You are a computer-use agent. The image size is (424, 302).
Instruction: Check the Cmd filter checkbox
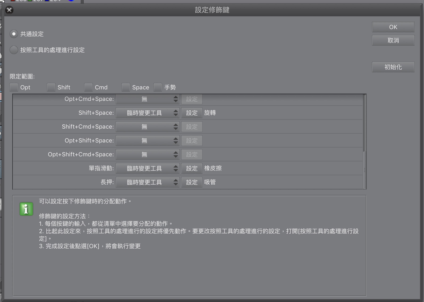point(88,87)
